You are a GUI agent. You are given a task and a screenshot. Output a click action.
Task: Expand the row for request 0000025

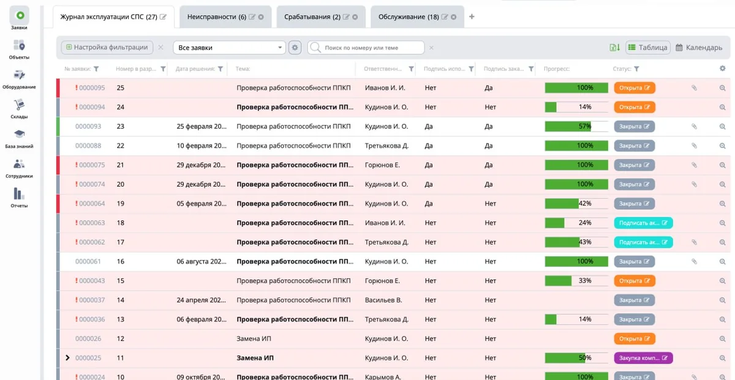[x=67, y=358]
